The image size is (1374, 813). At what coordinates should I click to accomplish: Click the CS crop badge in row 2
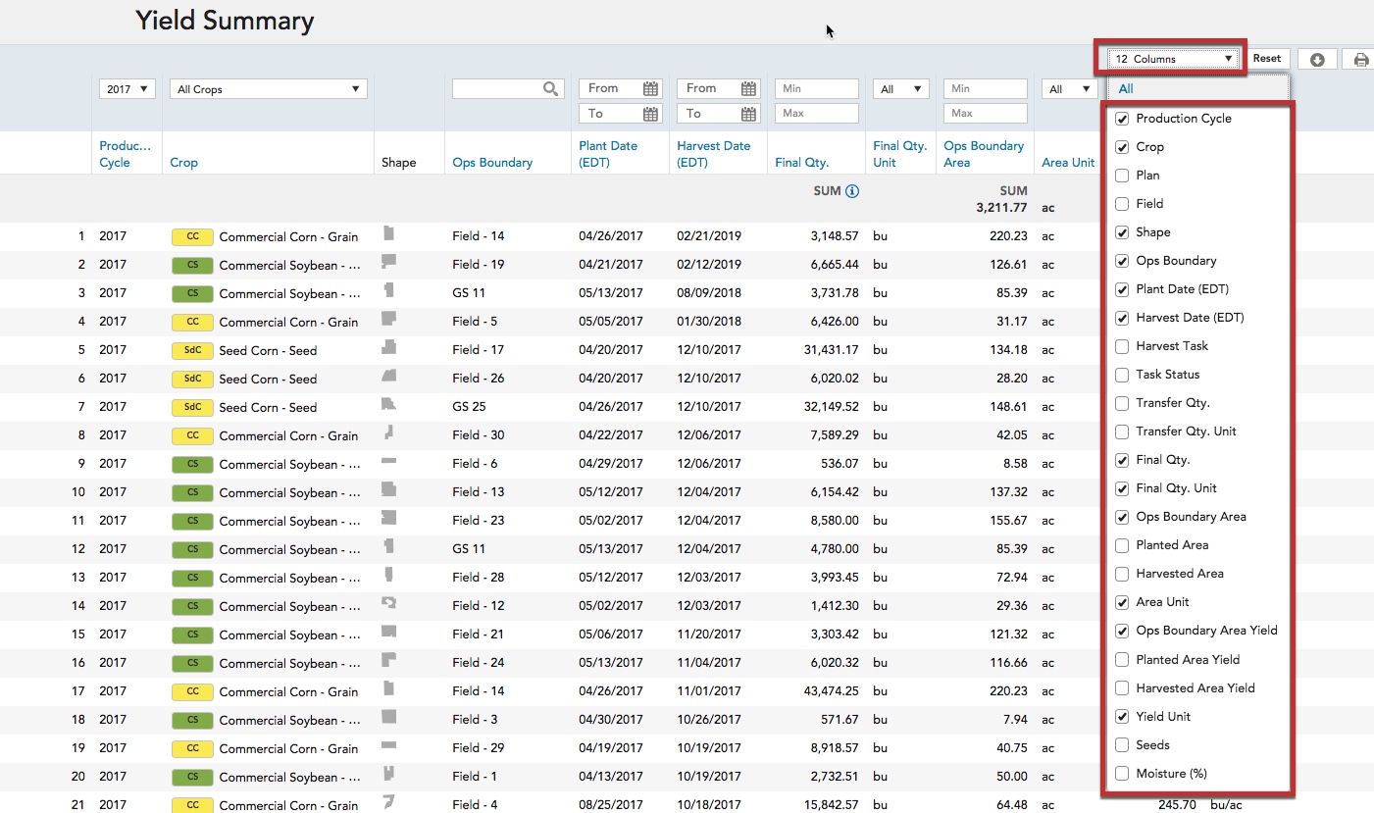(192, 265)
